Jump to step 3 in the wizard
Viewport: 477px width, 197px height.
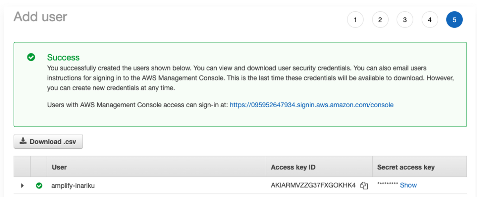pyautogui.click(x=405, y=20)
